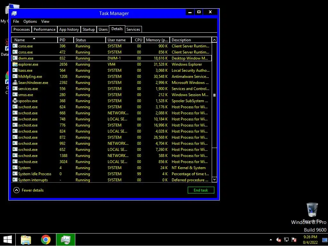
Task: Click the VM4 user name cell
Action: click(x=111, y=64)
